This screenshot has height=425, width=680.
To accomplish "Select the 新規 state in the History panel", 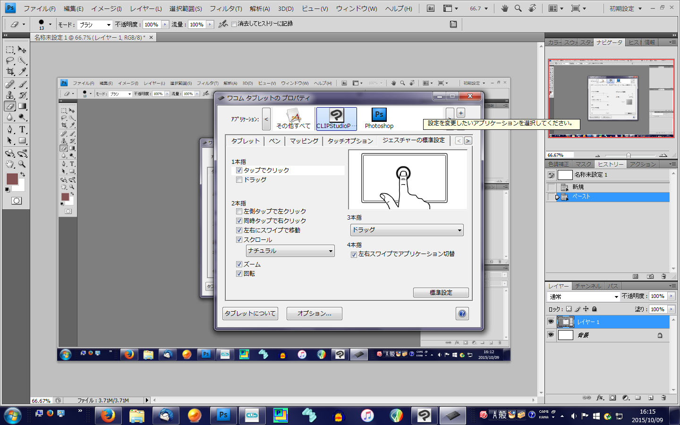I will (578, 187).
